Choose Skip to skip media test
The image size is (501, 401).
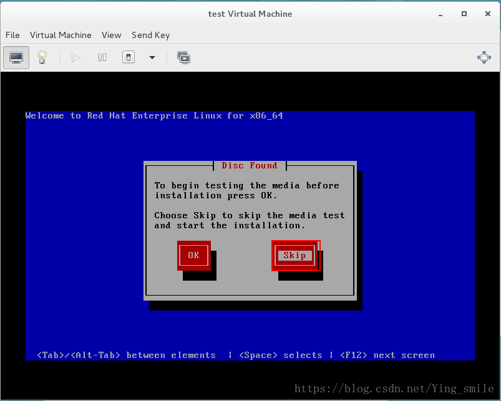coord(296,256)
